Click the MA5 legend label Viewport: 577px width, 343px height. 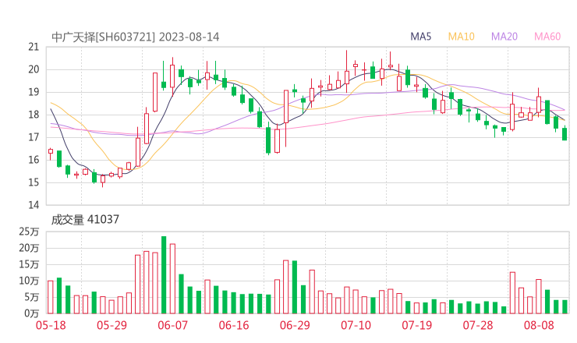click(420, 37)
